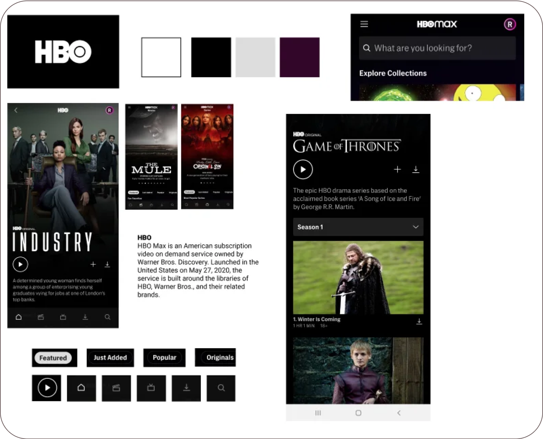Open profile avatar on Industry screen
This screenshot has height=439, width=543.
[x=109, y=110]
